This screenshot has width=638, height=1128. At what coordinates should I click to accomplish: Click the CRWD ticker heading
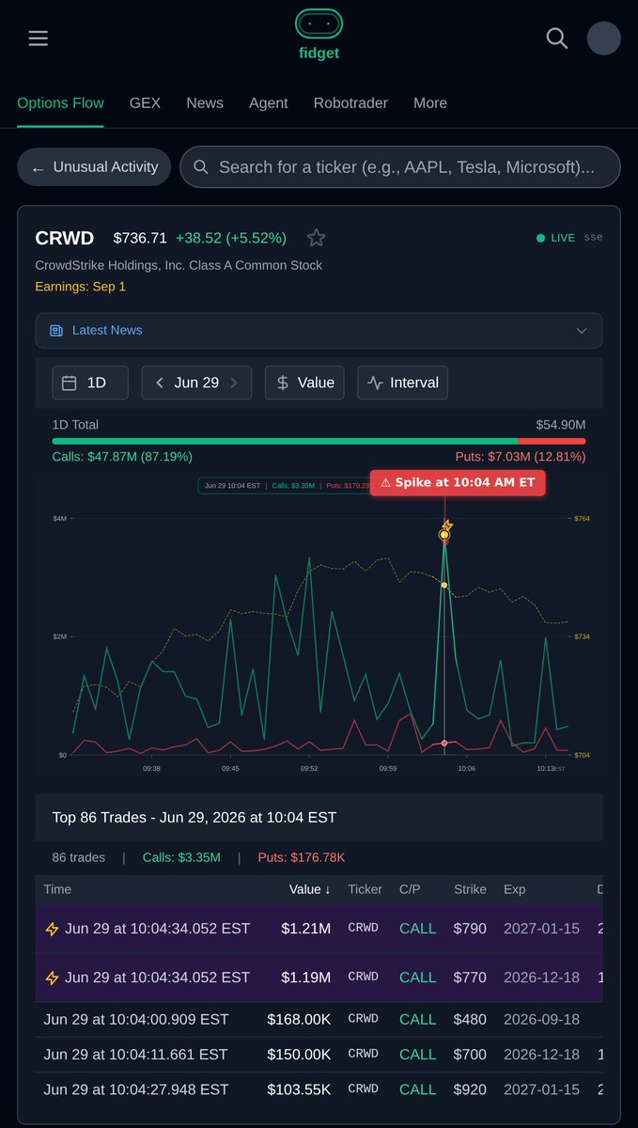point(65,238)
